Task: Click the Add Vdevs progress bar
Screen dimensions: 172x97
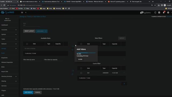Action: (x=86, y=53)
